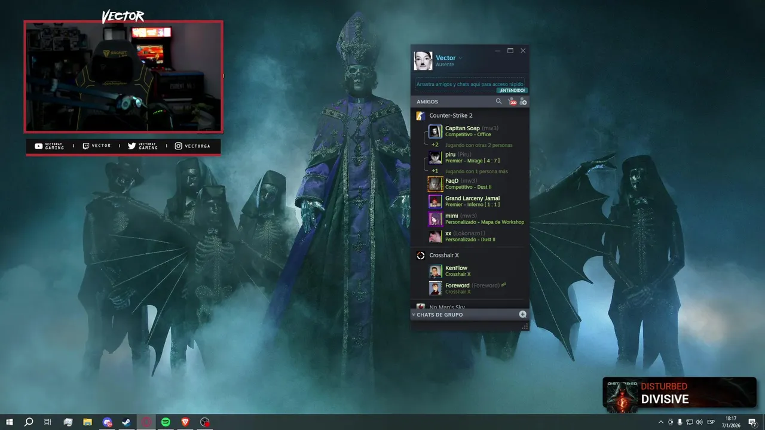Click the Crosshair X group label
This screenshot has height=430, width=765.
[444, 255]
